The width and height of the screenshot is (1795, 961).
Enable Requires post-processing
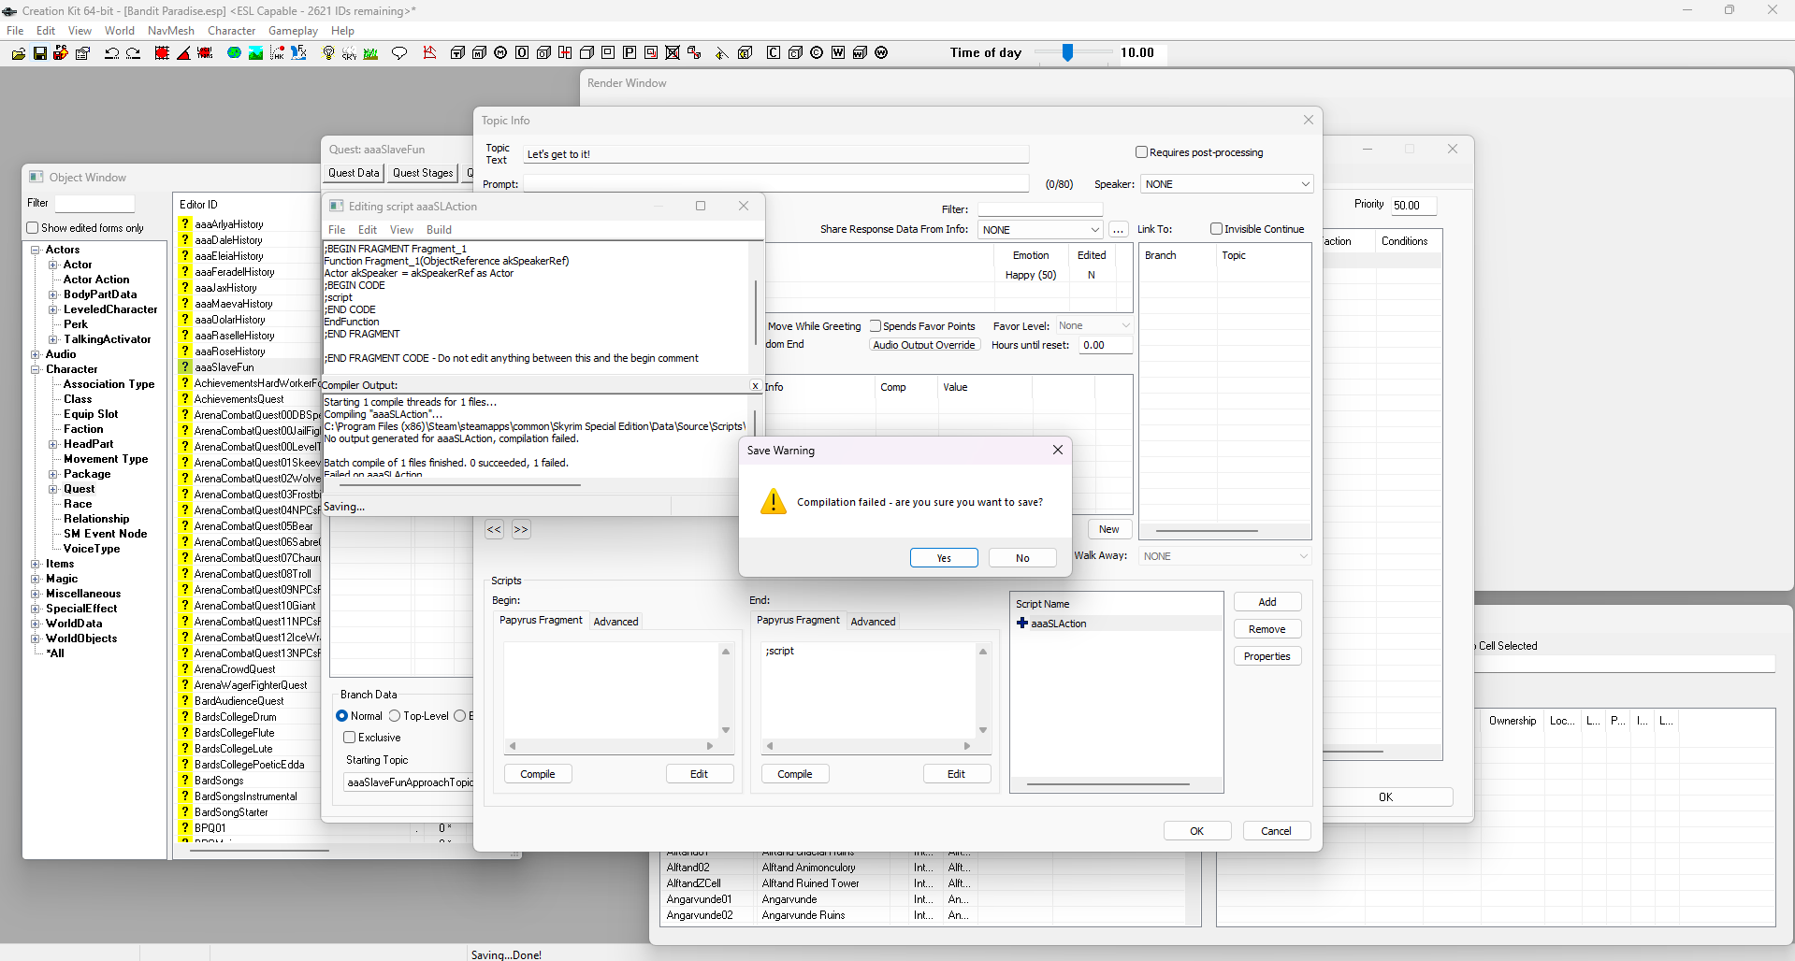coord(1141,151)
